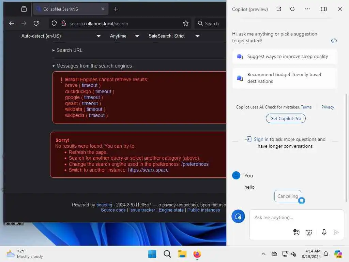Open the tracking protection shield icon
This screenshot has width=349, height=262.
(x=54, y=24)
